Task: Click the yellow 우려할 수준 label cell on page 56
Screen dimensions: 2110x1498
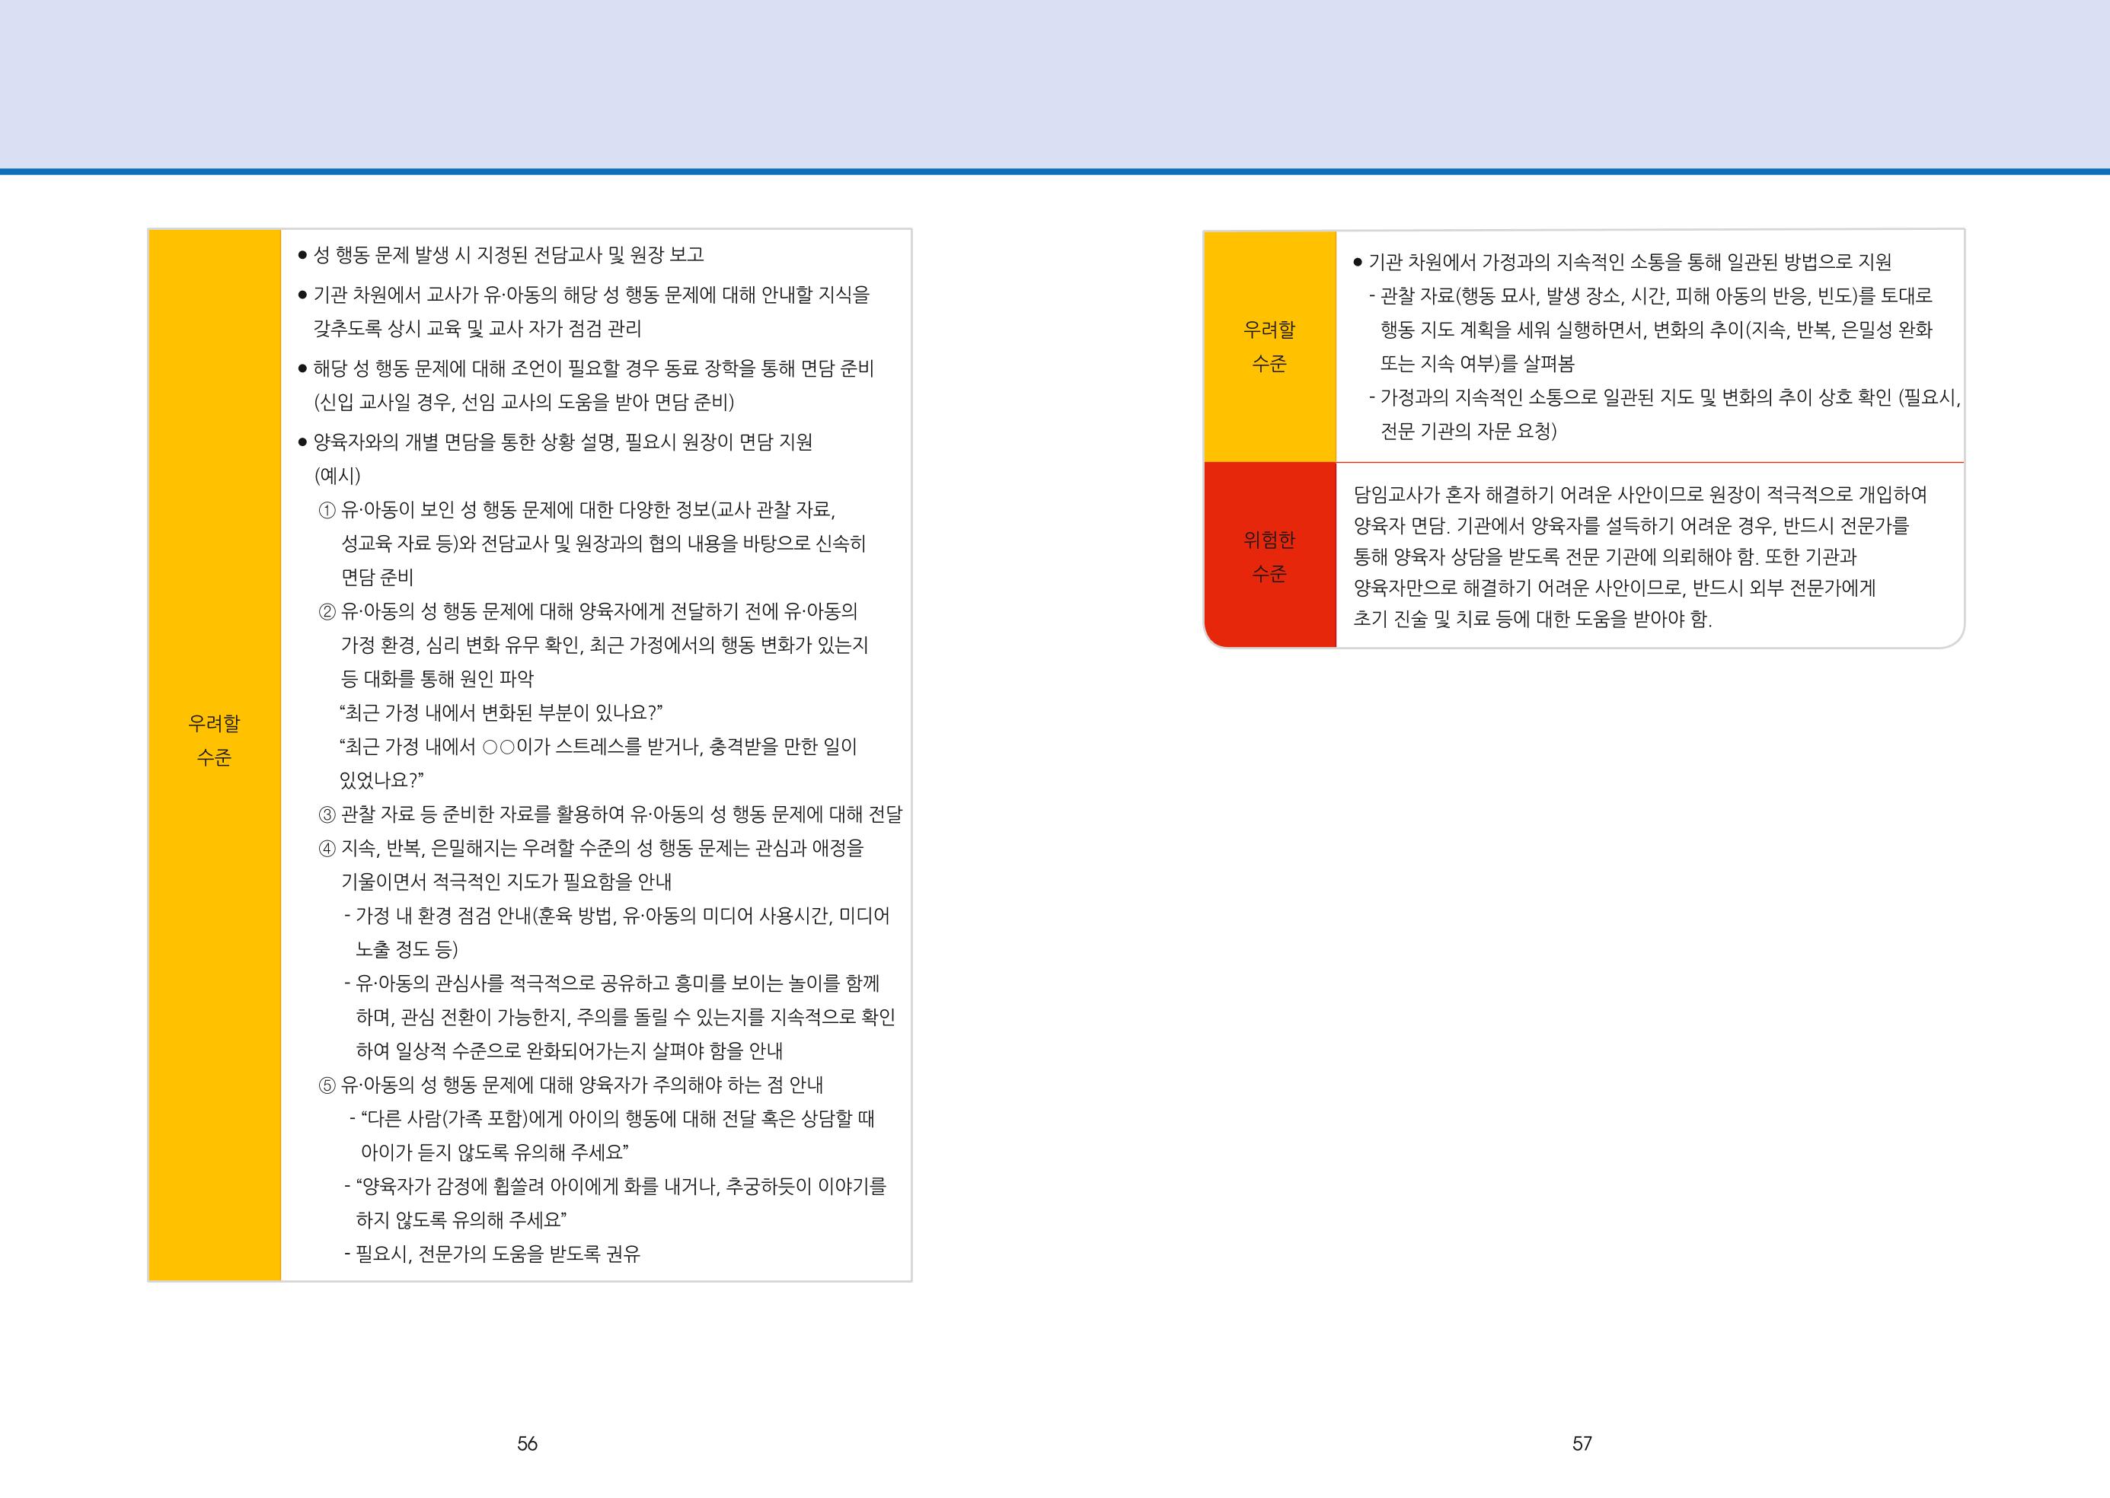Action: point(214,754)
